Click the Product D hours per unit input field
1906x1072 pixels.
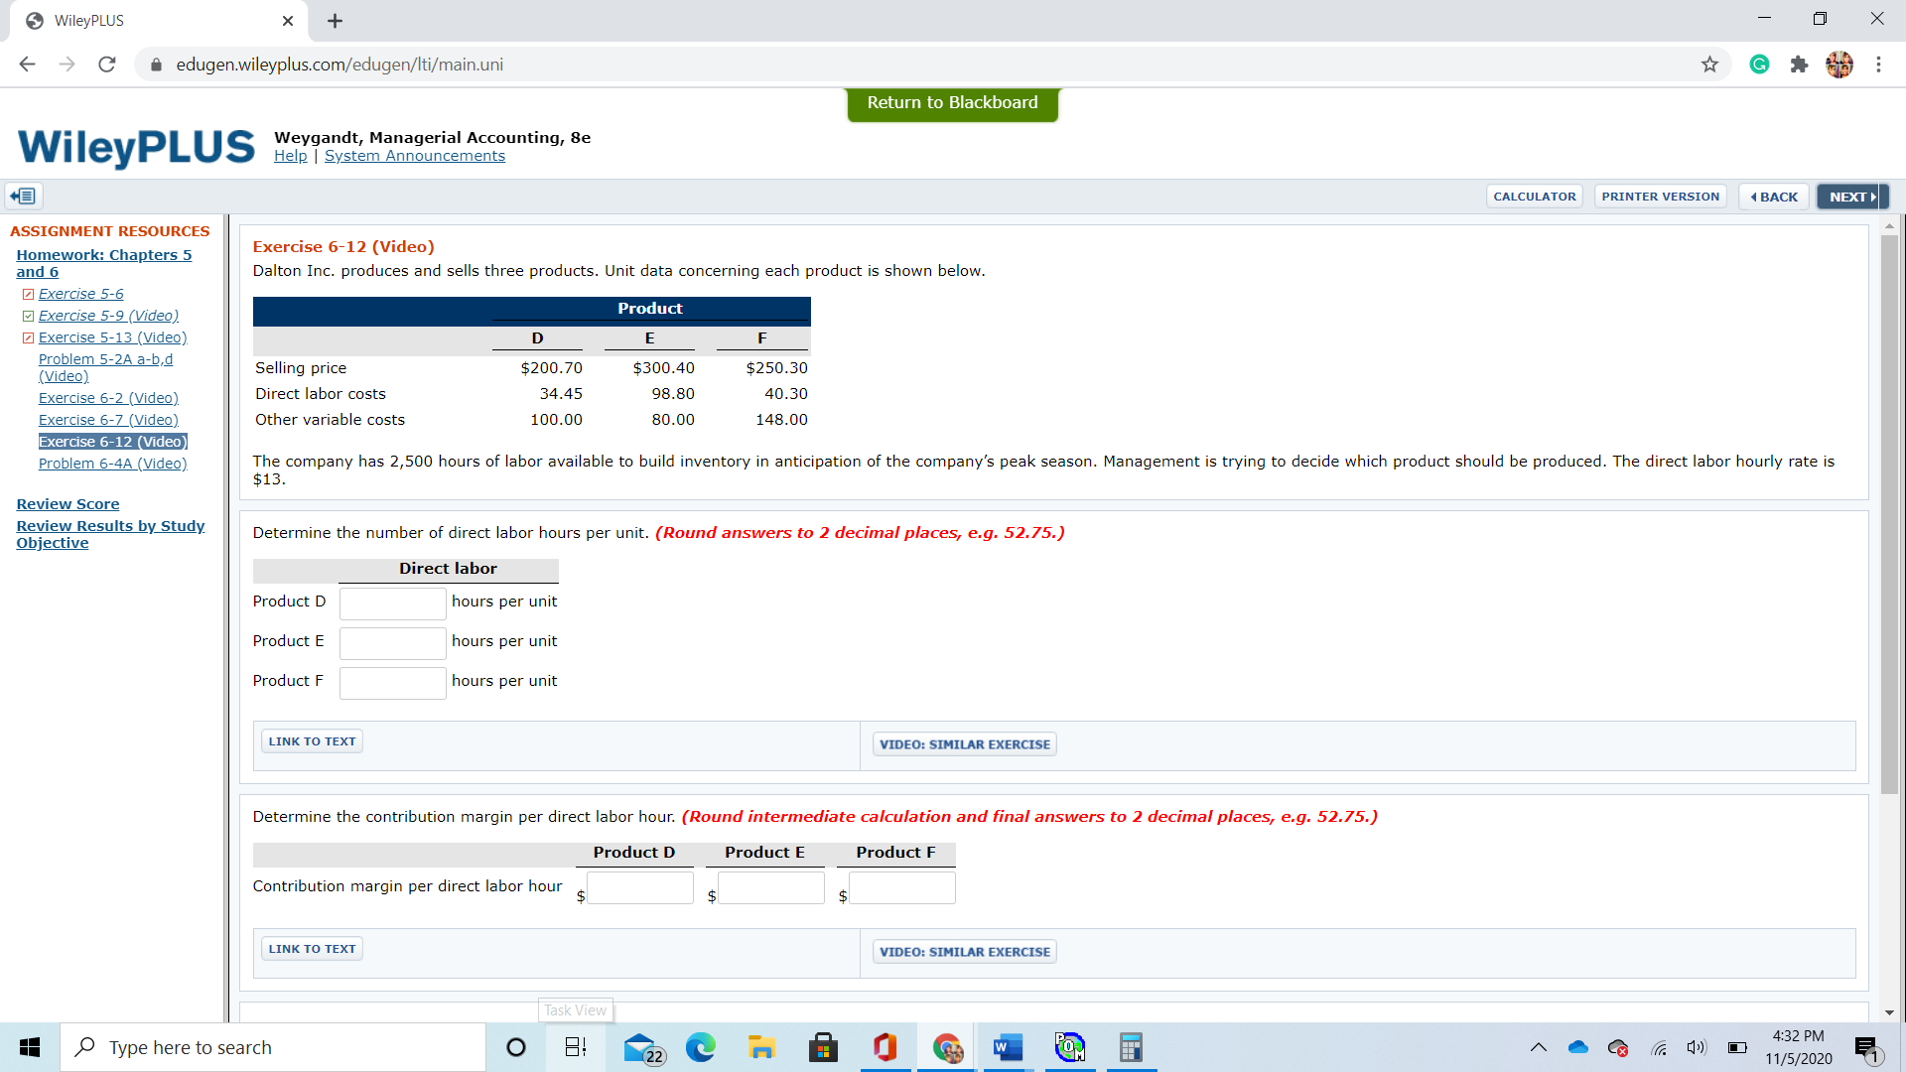pyautogui.click(x=392, y=603)
